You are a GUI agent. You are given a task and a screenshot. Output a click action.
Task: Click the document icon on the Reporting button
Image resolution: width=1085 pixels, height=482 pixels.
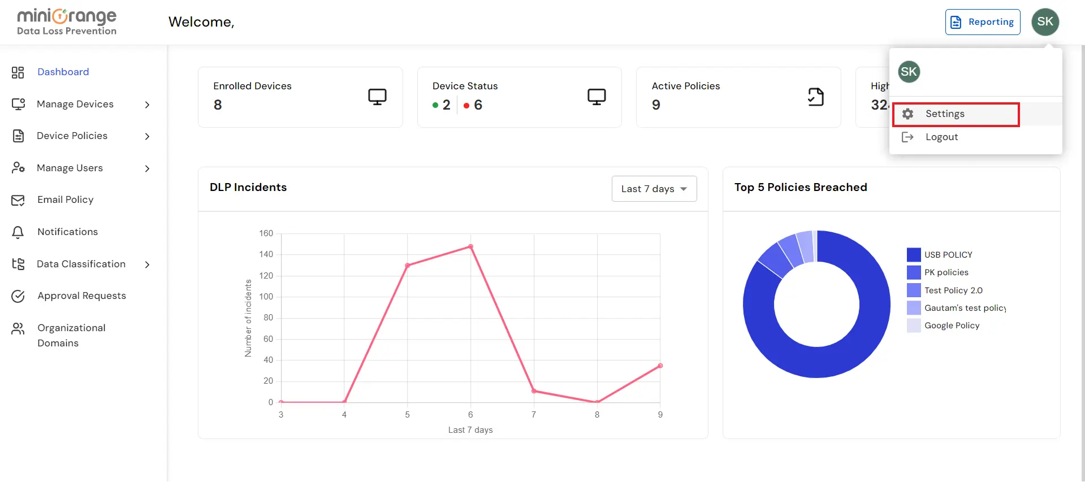click(x=956, y=22)
